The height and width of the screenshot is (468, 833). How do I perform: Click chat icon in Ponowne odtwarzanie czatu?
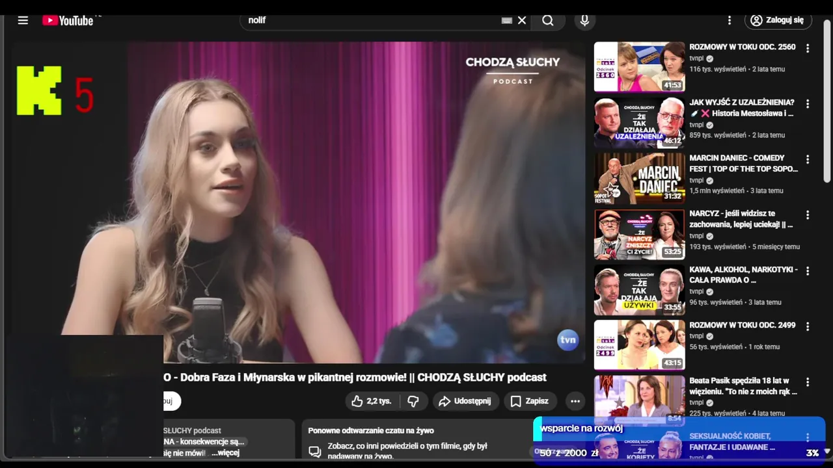coord(315,451)
